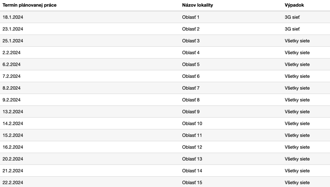The height and width of the screenshot is (187, 330).
Task: Click the 'Oblasť 14' locality cell
Action: click(192, 171)
